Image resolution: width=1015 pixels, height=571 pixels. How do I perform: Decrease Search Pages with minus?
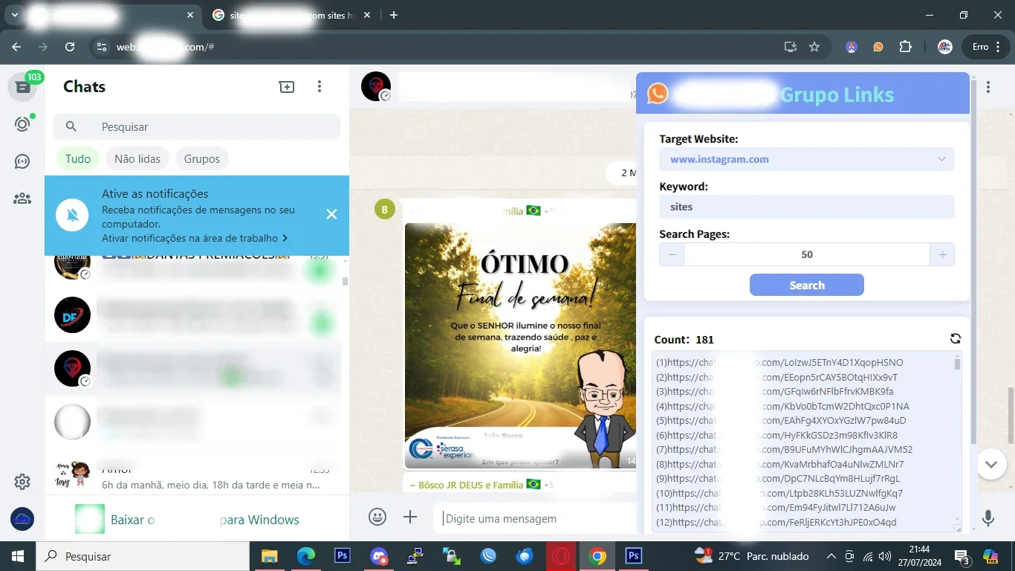click(672, 254)
